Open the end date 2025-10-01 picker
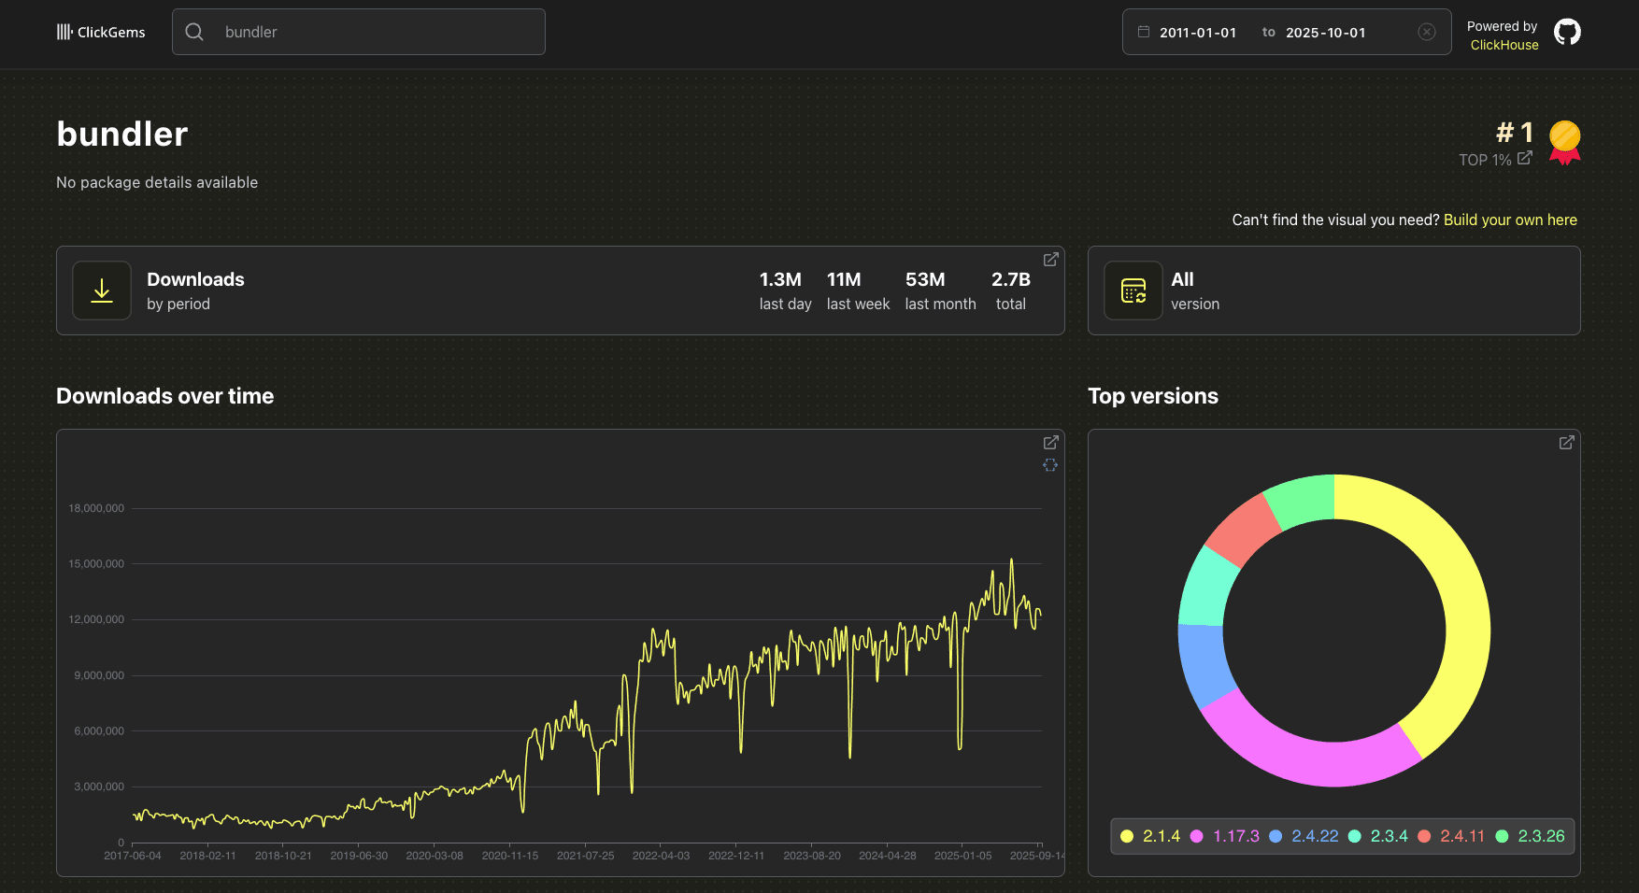 pyautogui.click(x=1325, y=33)
